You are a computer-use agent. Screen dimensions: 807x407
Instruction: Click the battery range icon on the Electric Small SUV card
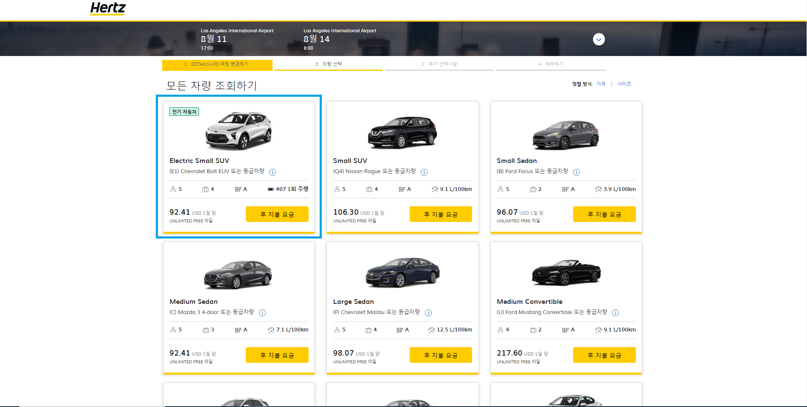point(270,189)
